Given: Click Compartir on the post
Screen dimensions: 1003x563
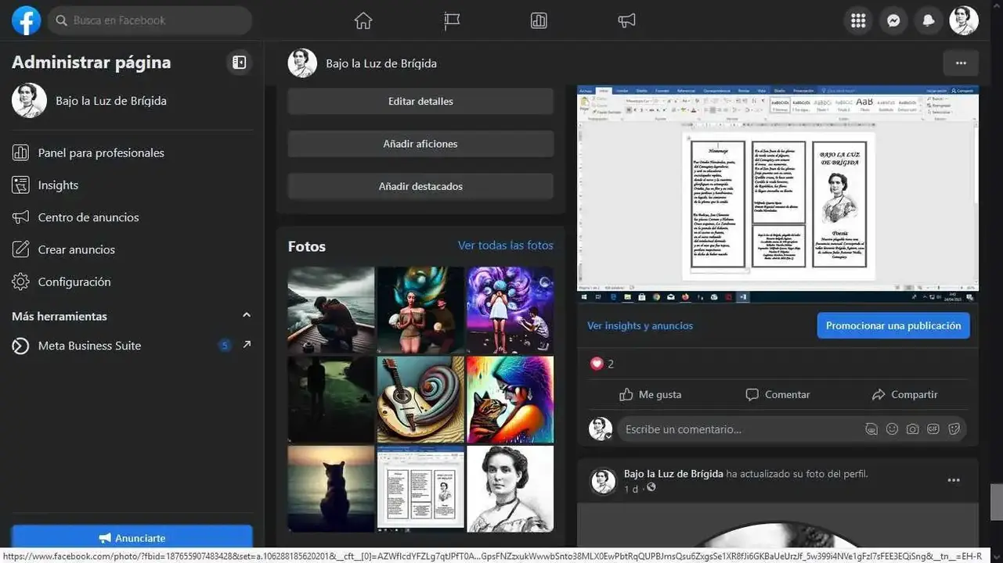Looking at the screenshot, I should click(904, 395).
